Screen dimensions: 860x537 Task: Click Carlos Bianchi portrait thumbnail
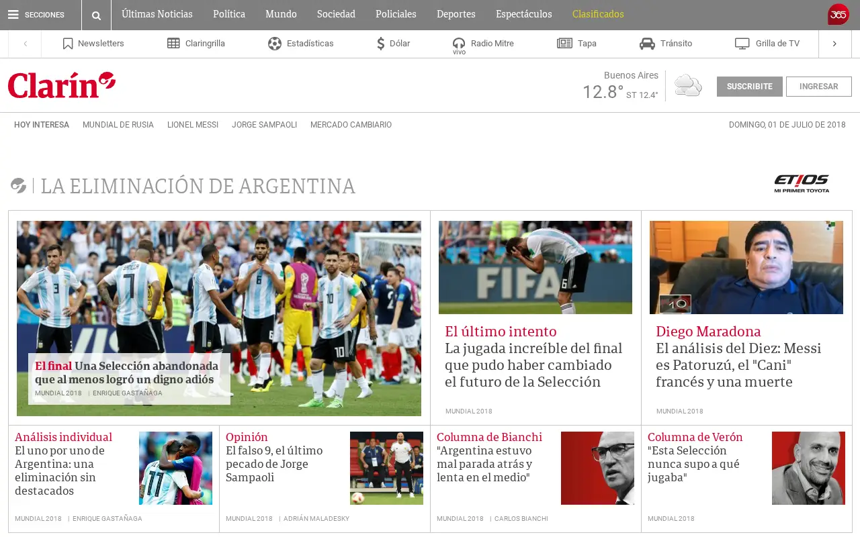[x=597, y=468]
